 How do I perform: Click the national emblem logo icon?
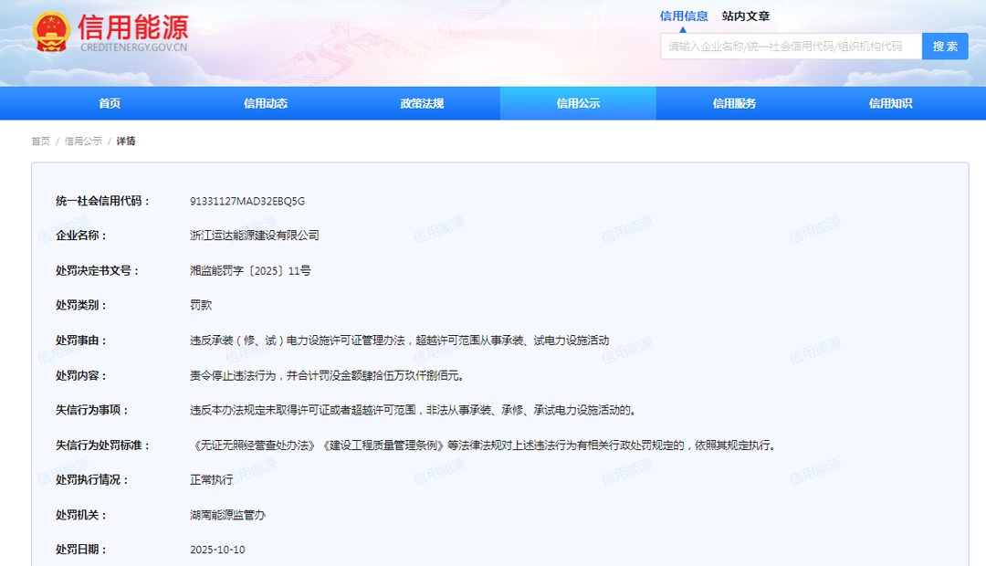[51, 33]
